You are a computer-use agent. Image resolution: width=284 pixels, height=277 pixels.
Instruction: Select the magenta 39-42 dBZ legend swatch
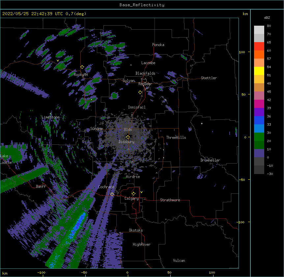(x=259, y=104)
